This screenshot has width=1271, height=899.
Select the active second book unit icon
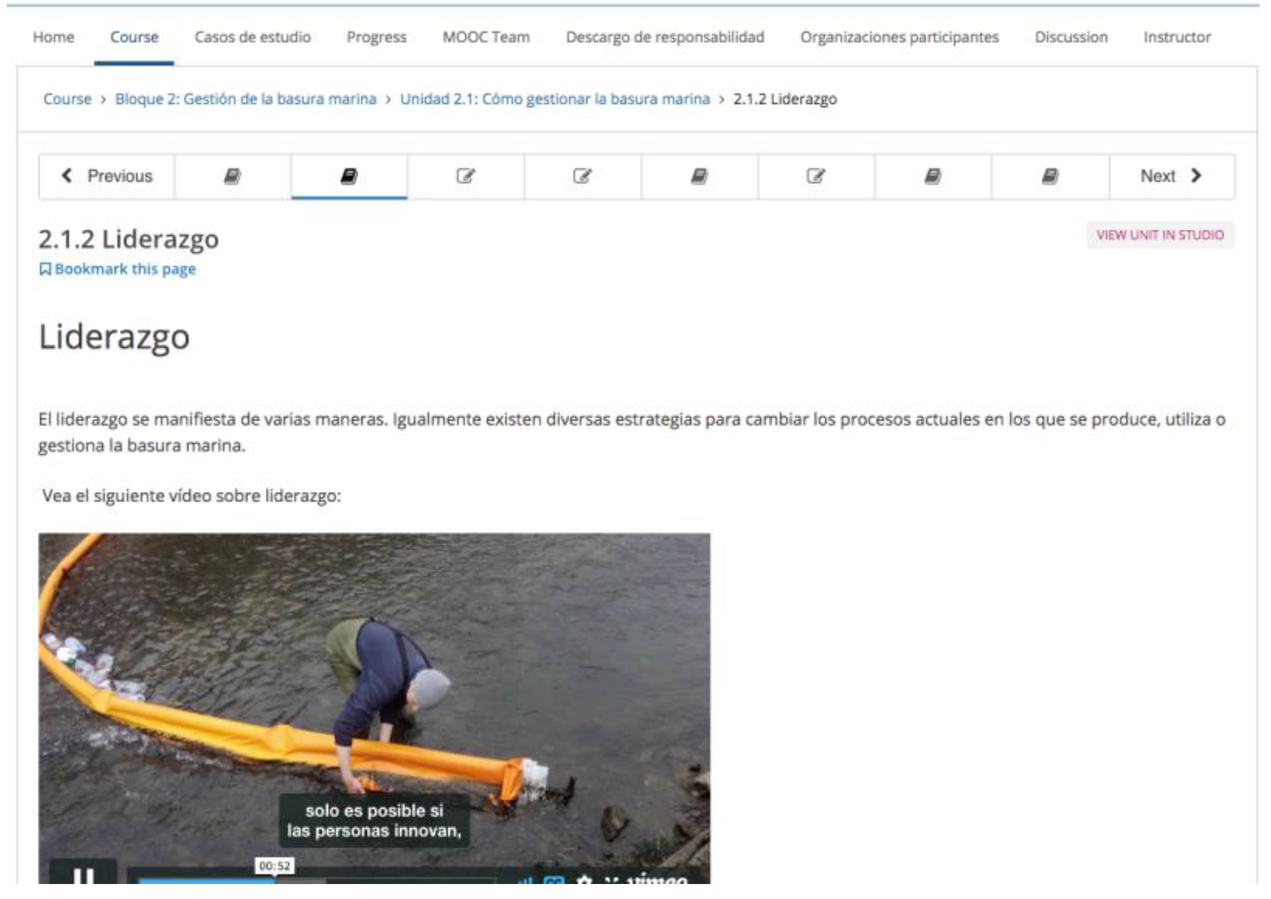pos(349,177)
